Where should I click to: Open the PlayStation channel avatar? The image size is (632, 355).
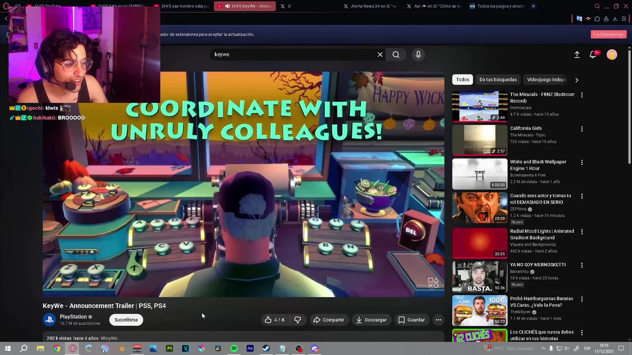(49, 320)
